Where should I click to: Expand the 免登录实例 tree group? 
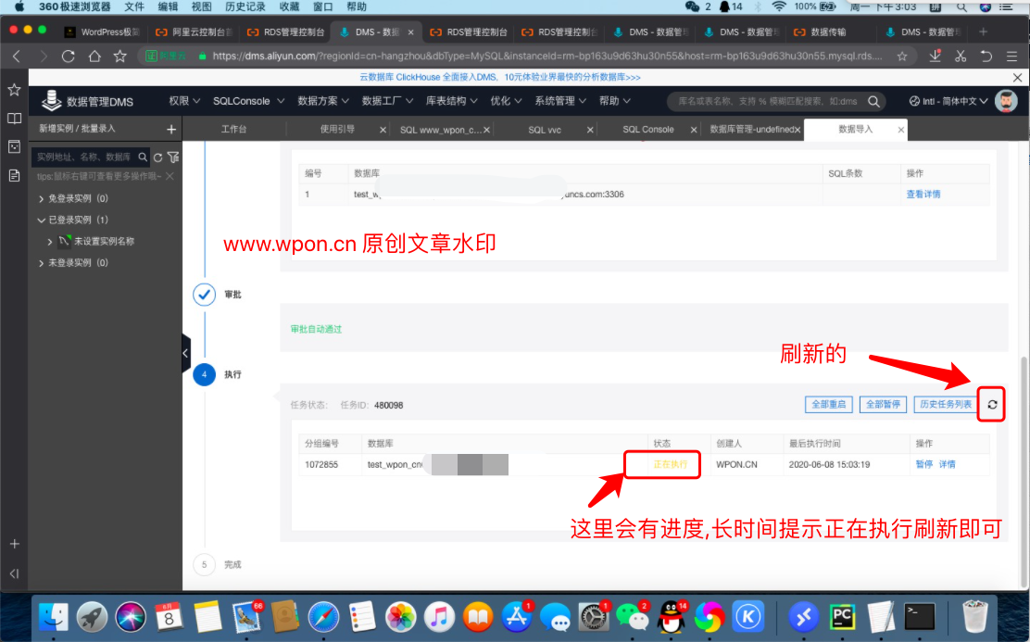pos(42,198)
